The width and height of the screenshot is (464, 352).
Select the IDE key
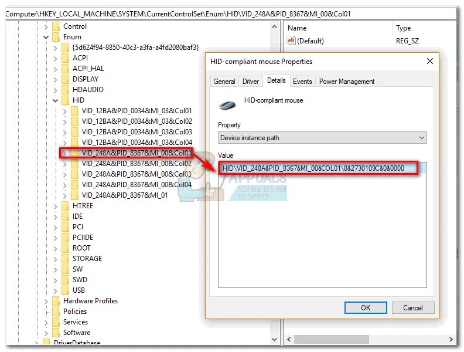77,216
